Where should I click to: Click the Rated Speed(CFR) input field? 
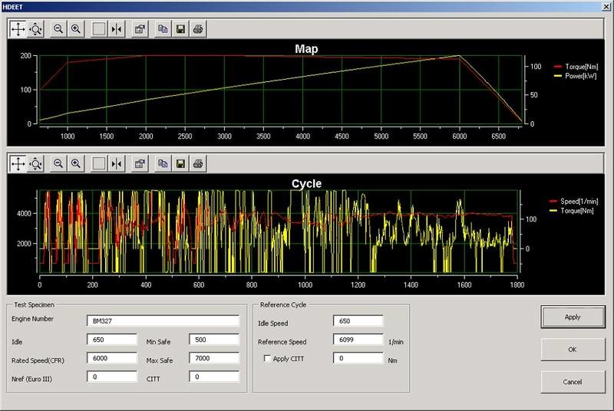click(112, 358)
